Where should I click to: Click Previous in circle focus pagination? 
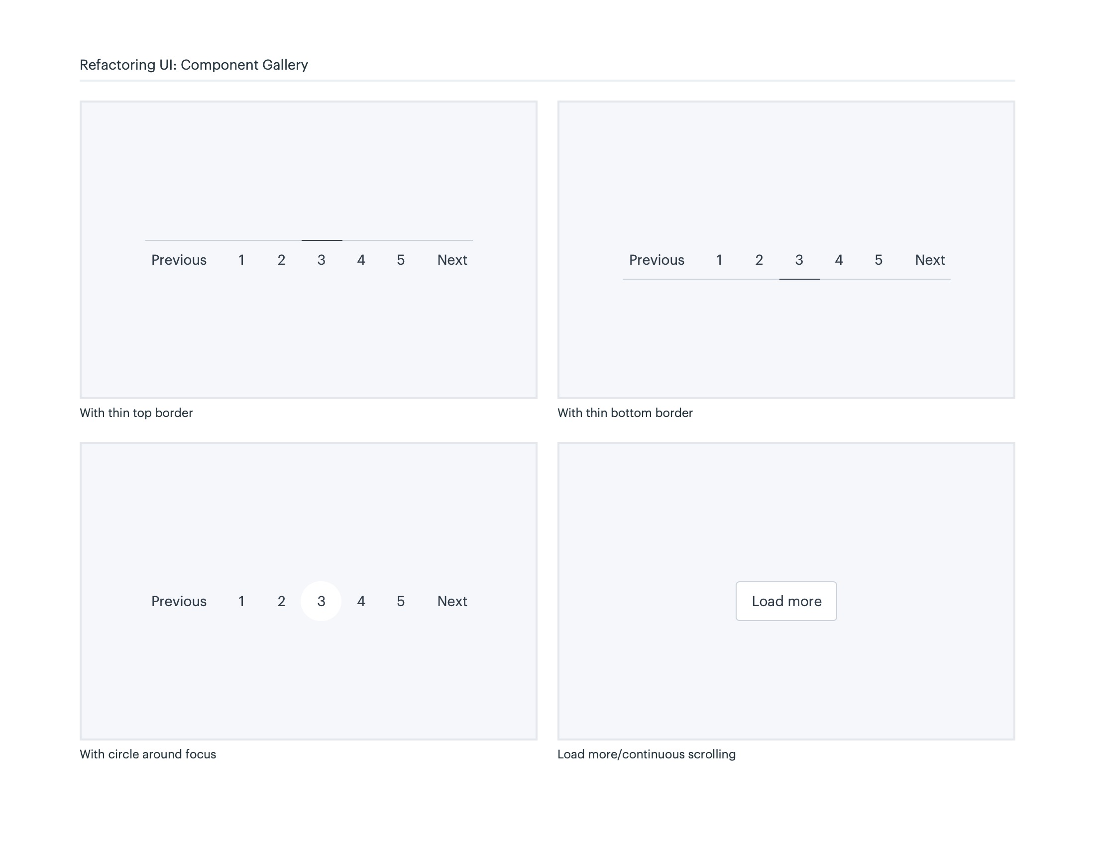pos(179,601)
